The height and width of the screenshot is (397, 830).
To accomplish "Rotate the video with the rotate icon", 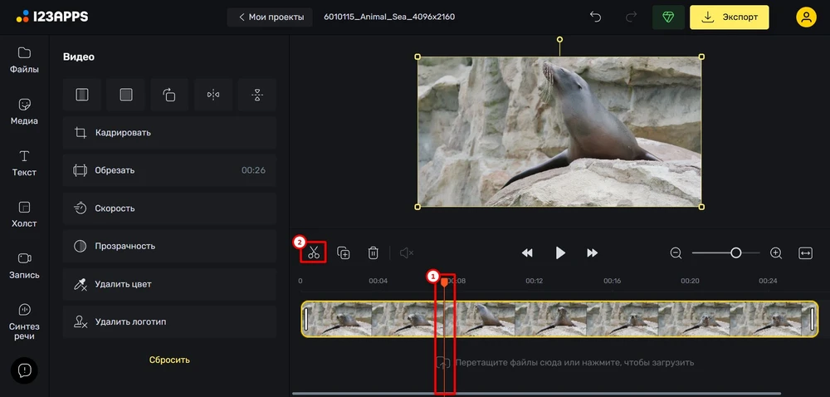I will click(169, 95).
